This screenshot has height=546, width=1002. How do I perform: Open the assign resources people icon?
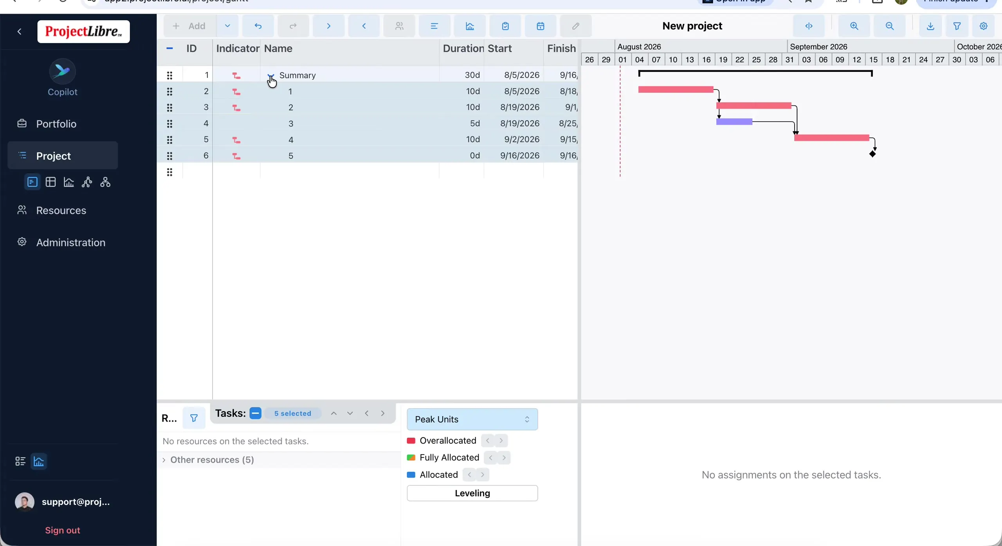(399, 26)
